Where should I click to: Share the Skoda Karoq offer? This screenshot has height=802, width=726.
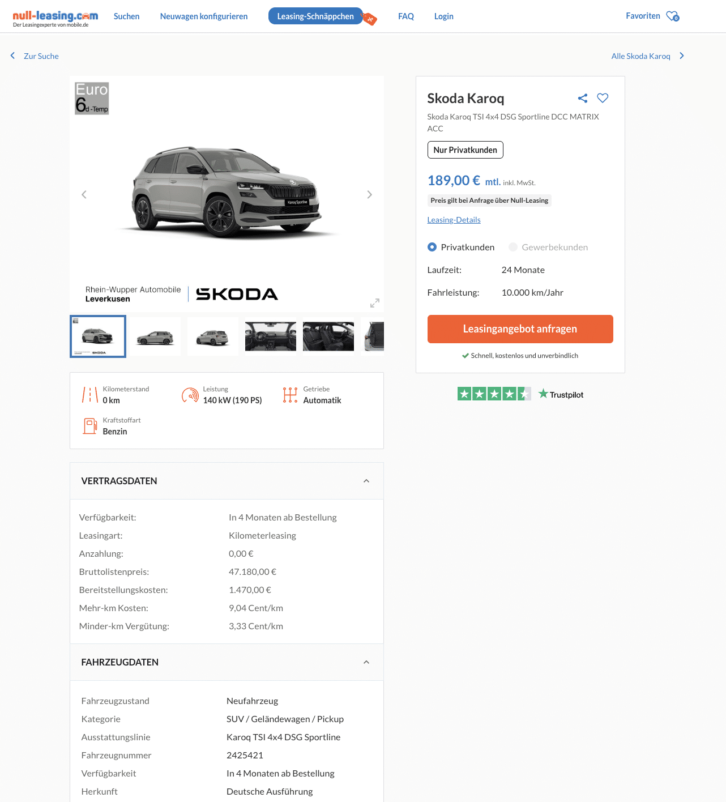(x=583, y=98)
